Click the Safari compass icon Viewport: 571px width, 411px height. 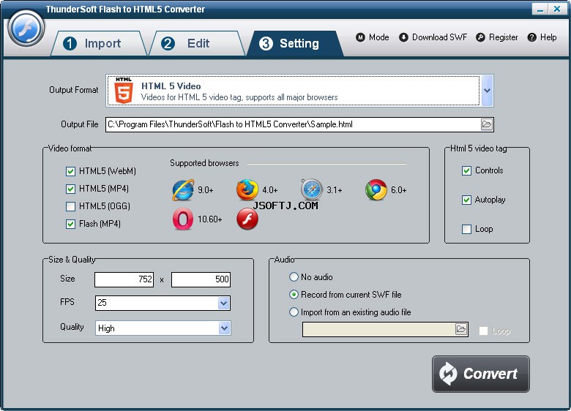click(312, 190)
